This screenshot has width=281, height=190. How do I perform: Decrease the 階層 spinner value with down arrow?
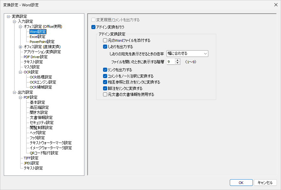pyautogui.click(x=178, y=63)
